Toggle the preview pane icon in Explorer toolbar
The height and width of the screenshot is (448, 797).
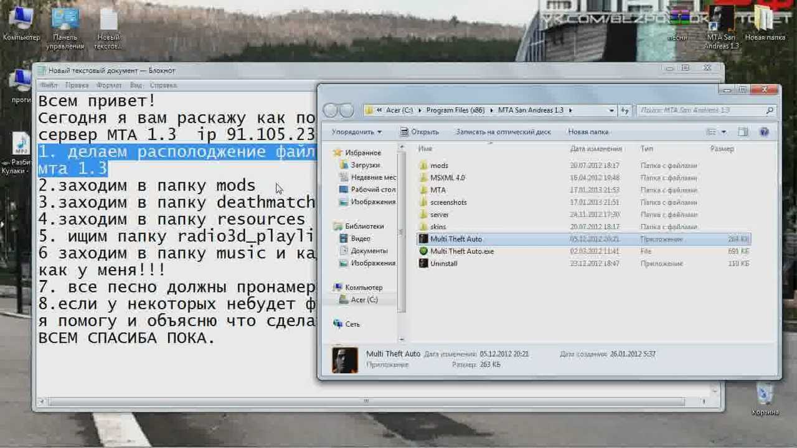[x=743, y=132]
